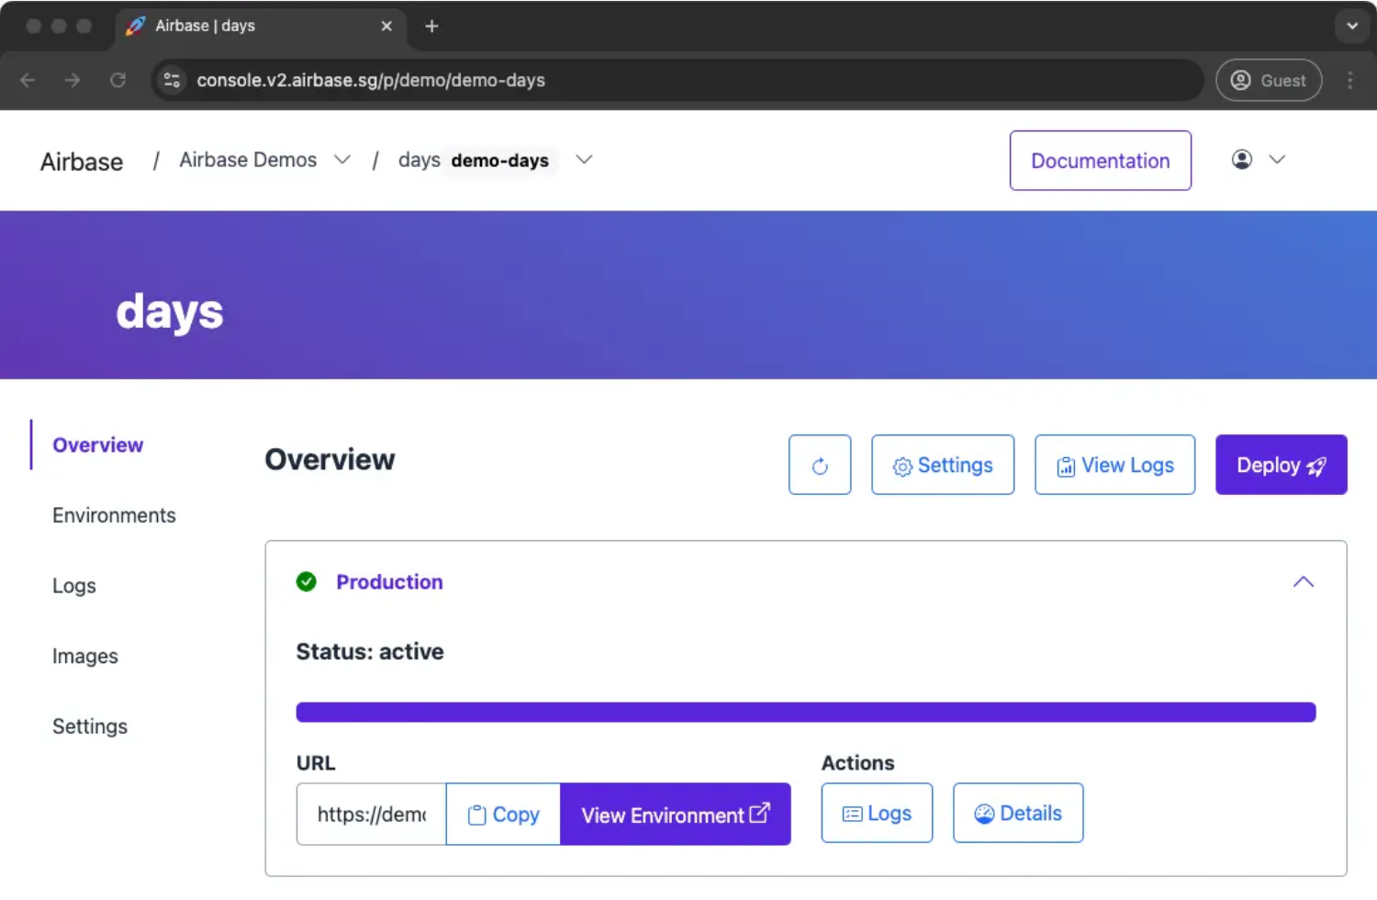The image size is (1377, 900).
Task: Click external link icon on View Environment
Action: (x=759, y=813)
